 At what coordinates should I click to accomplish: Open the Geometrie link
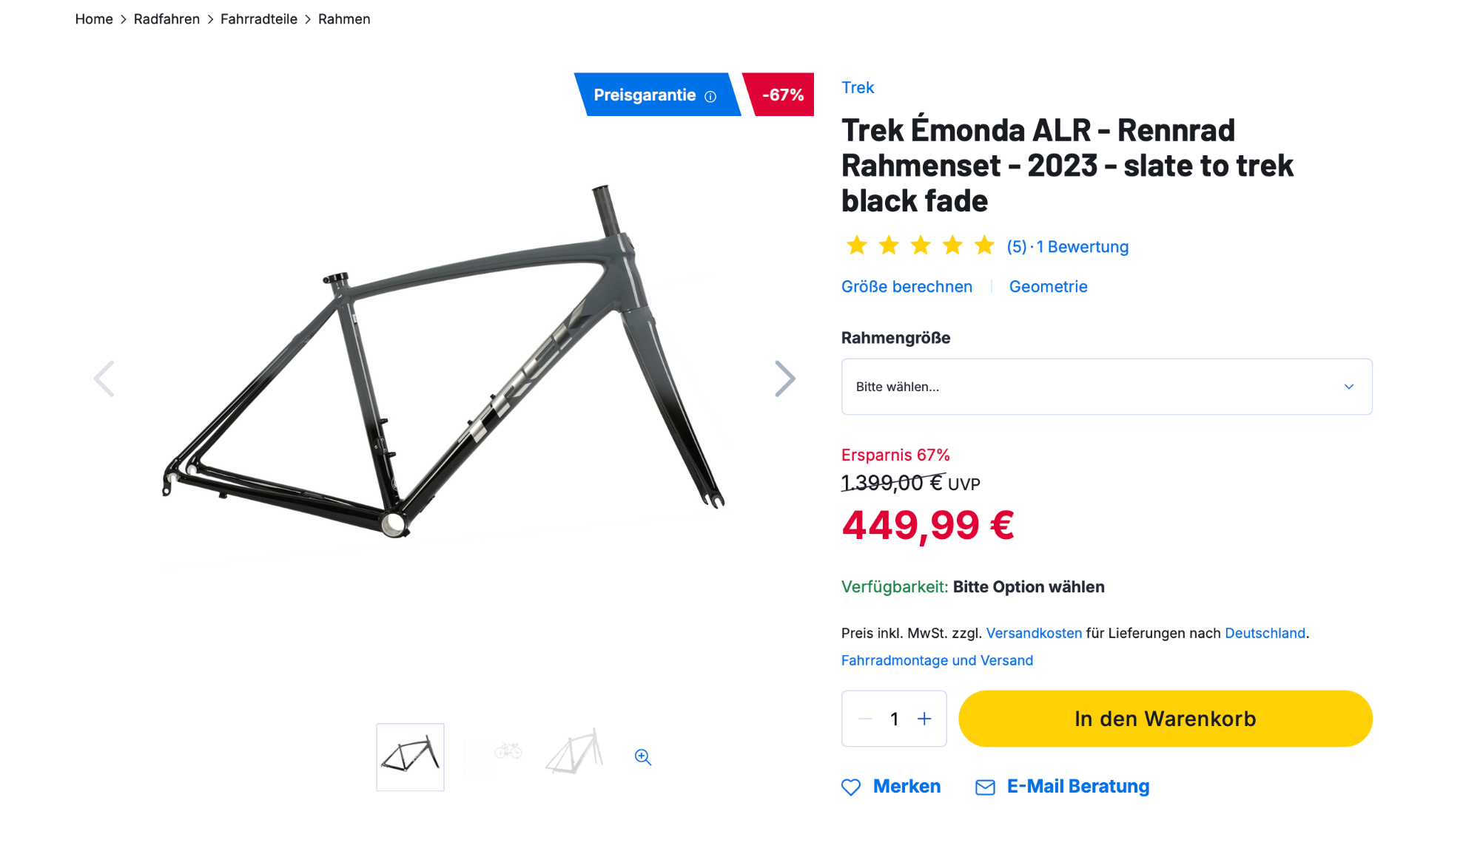coord(1048,287)
